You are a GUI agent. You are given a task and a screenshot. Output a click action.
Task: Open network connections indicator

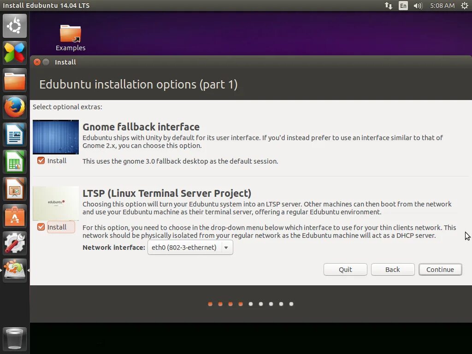[x=388, y=6]
